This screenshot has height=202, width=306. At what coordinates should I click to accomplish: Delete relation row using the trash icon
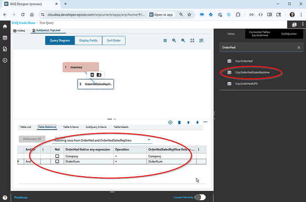coord(179,122)
